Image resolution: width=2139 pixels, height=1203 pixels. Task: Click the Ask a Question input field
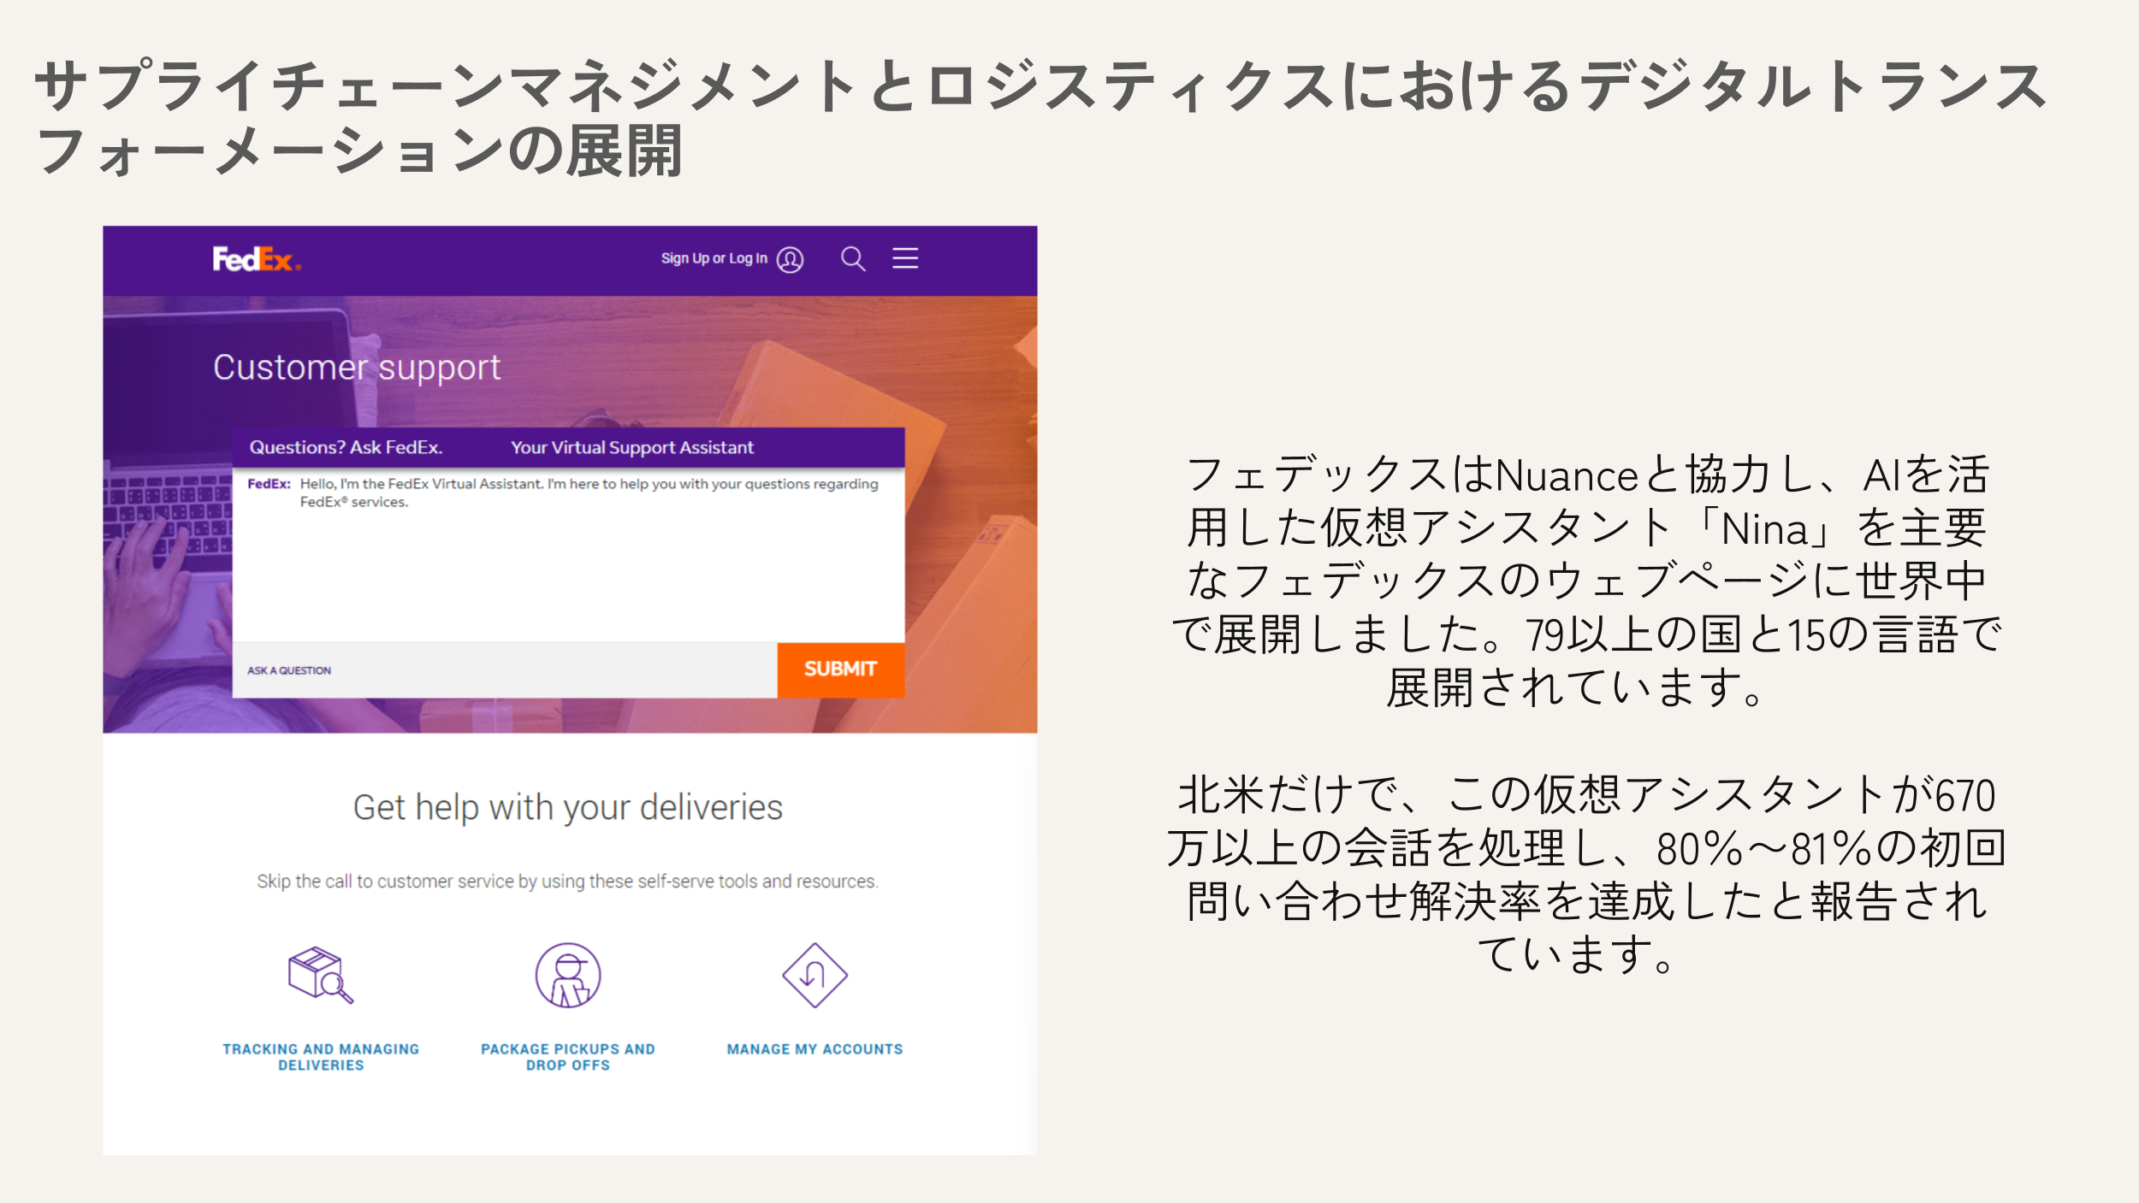pyautogui.click(x=505, y=670)
